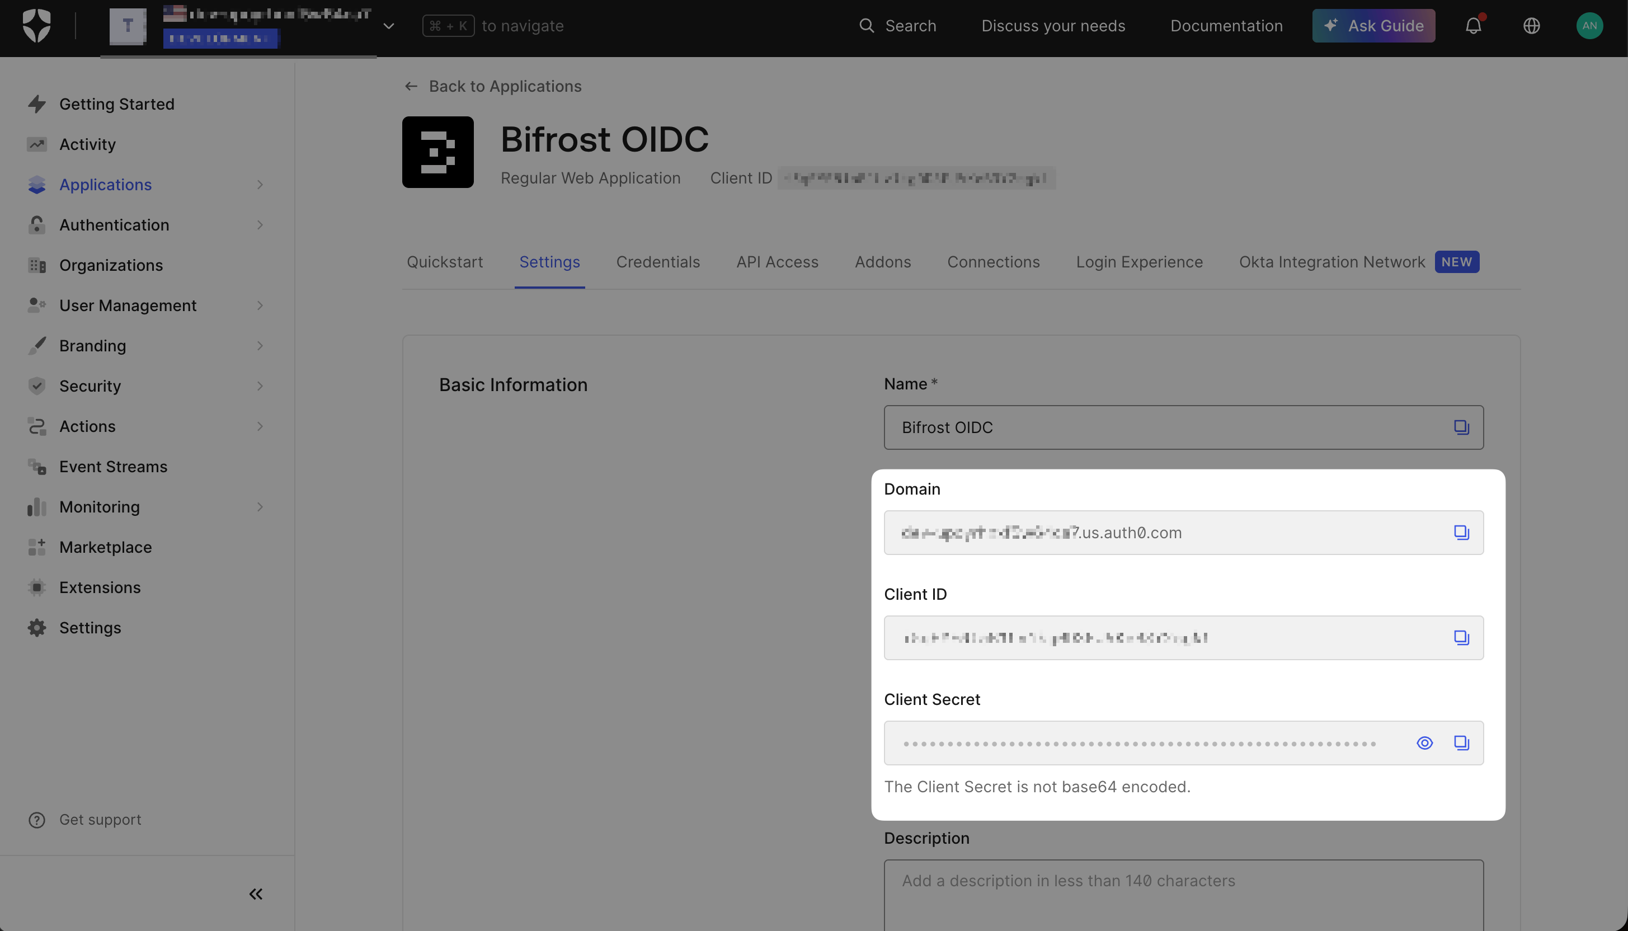
Task: Open Discuss your needs link
Action: pos(1053,26)
